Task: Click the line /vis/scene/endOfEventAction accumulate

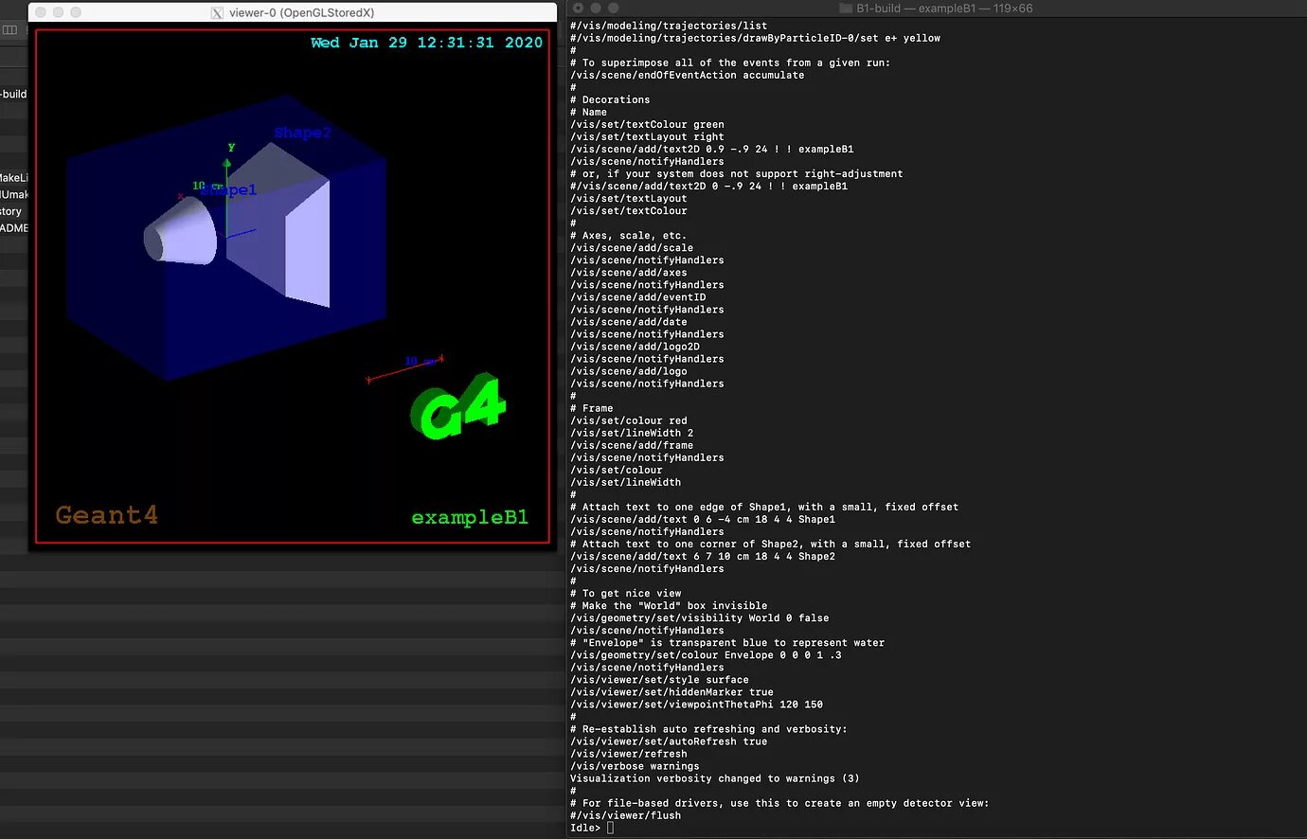Action: [687, 75]
